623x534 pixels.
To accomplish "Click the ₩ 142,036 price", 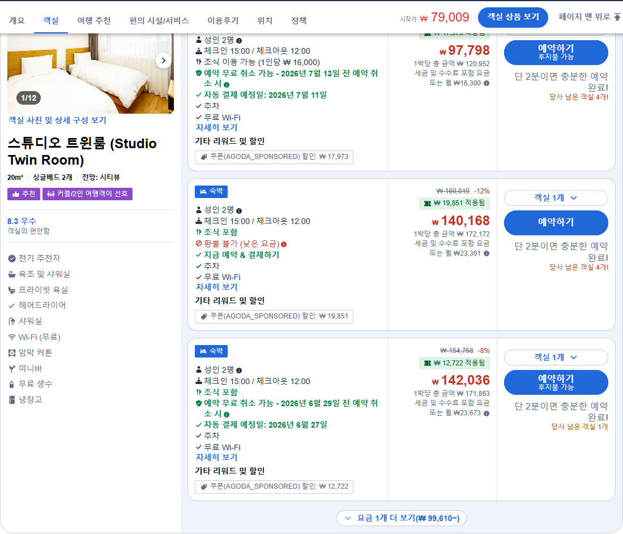I will 461,381.
